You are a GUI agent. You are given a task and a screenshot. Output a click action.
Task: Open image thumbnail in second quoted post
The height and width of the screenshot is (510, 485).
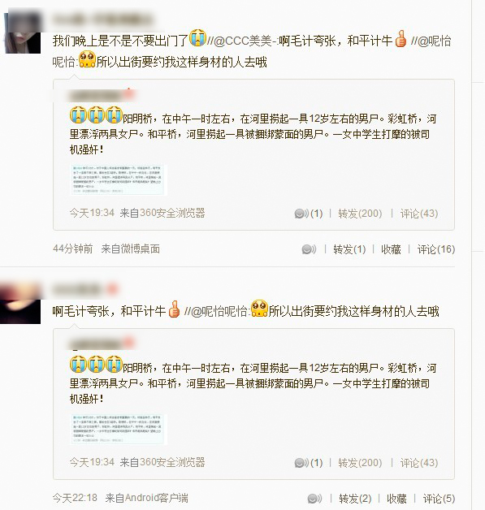[x=118, y=429]
